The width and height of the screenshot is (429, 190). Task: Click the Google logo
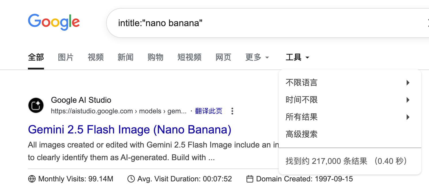(x=54, y=22)
